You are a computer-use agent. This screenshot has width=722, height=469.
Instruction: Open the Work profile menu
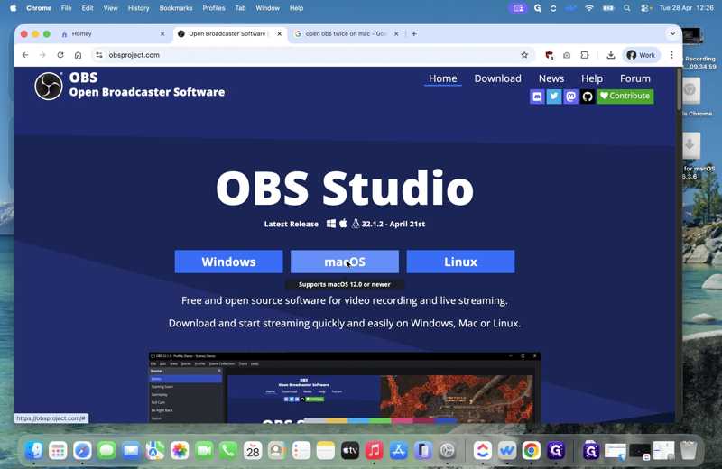[x=641, y=55]
